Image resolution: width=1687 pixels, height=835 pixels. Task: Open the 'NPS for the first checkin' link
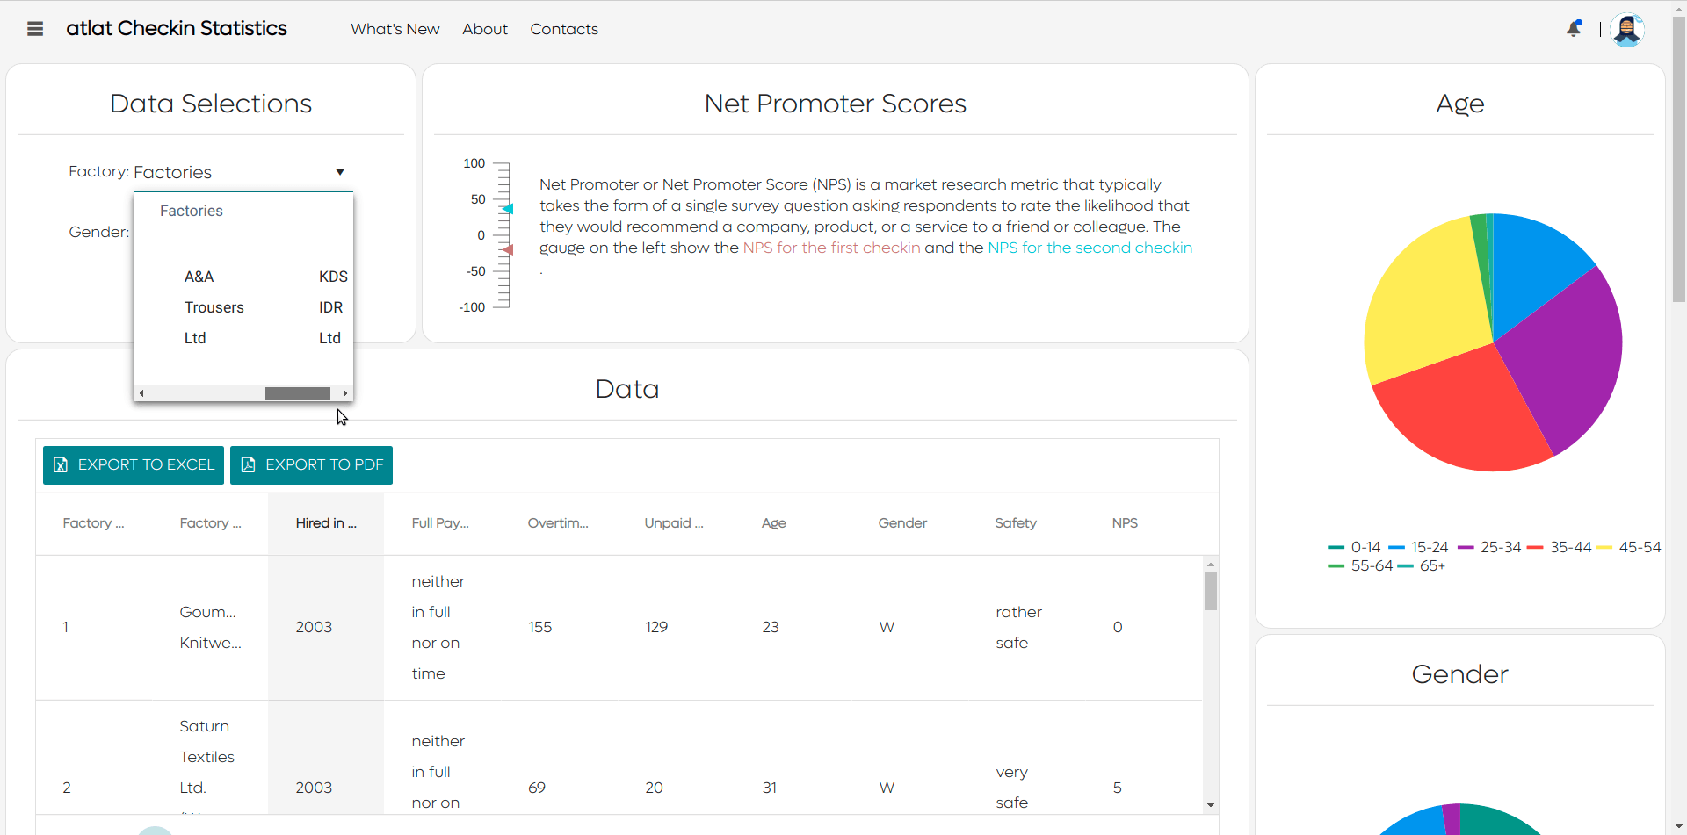(x=831, y=248)
